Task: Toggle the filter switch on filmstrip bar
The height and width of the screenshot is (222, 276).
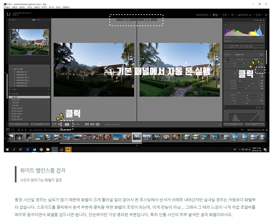Action: click(x=266, y=130)
